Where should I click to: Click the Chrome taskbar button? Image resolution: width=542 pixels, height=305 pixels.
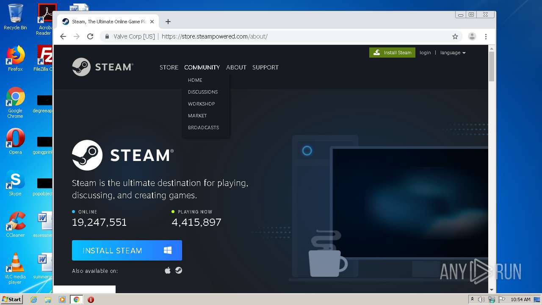coord(77,299)
